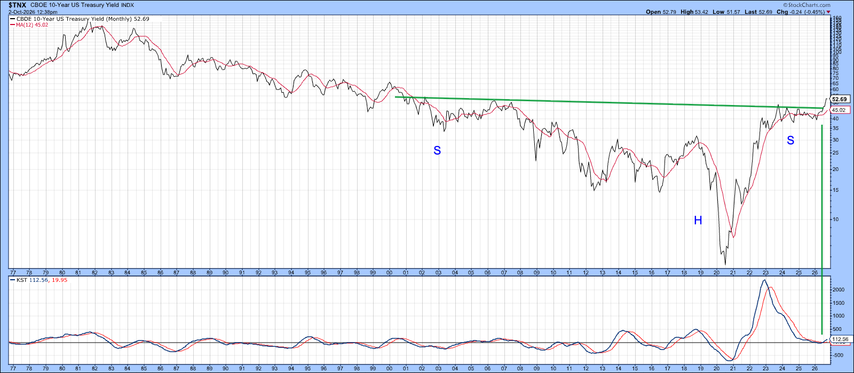The width and height of the screenshot is (854, 373).
Task: Click the current price label 52.69 on axis
Action: [840, 100]
